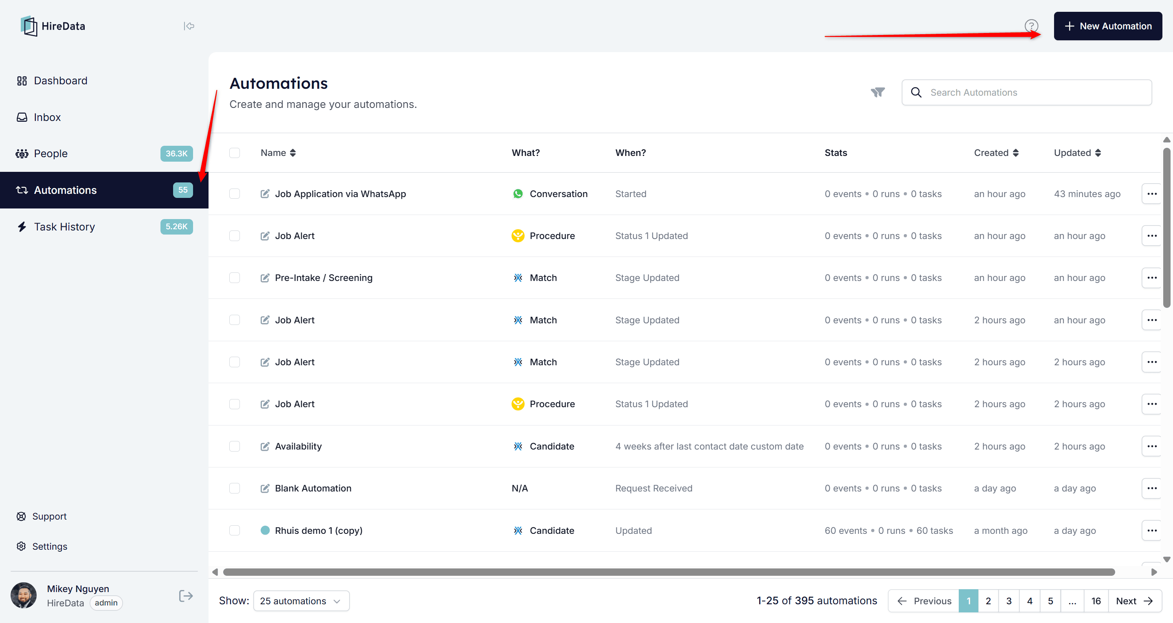Go to page 5
The width and height of the screenshot is (1173, 623).
1050,601
